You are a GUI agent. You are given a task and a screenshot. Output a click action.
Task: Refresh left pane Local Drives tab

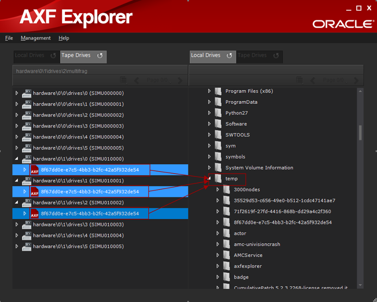coord(53,56)
